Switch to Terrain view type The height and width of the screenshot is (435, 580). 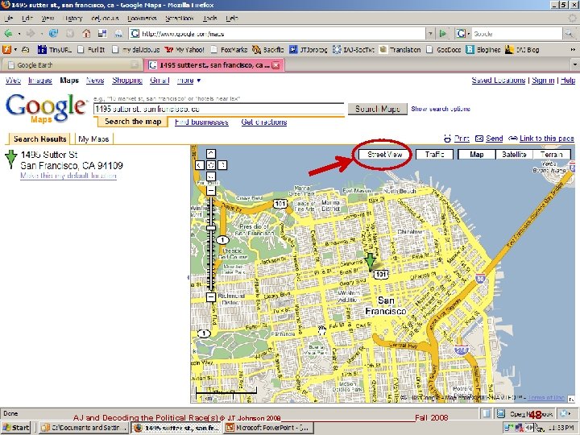click(x=551, y=154)
